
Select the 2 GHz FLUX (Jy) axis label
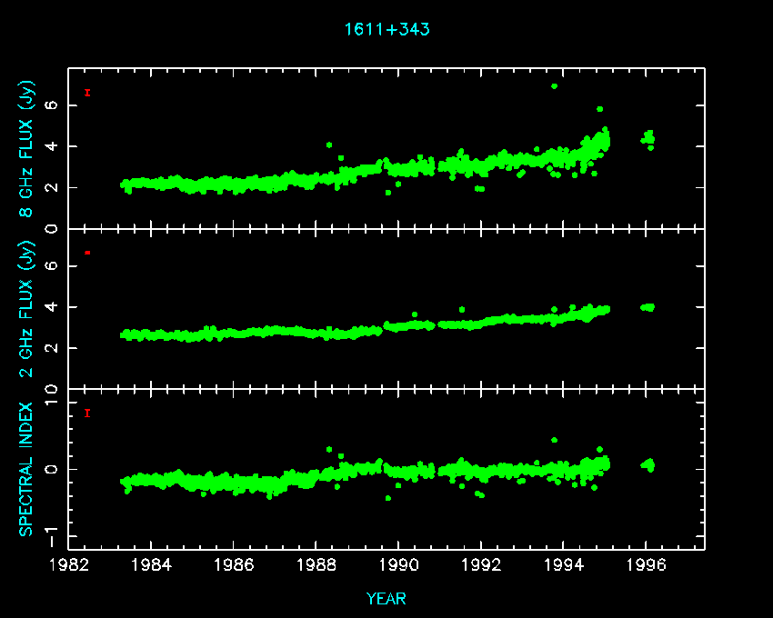pyautogui.click(x=27, y=309)
